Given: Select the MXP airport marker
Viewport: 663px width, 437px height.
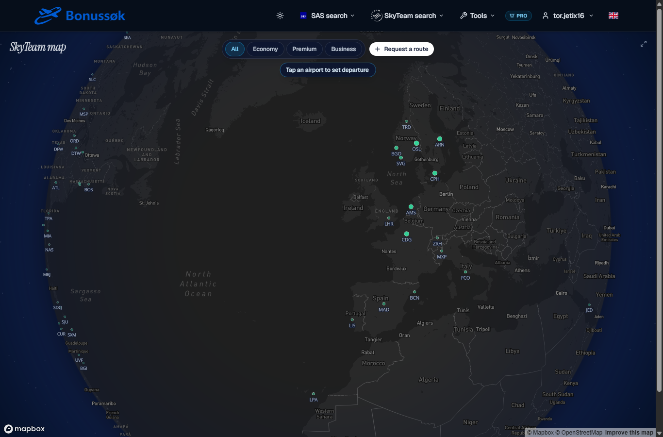Looking at the screenshot, I should pos(442,251).
